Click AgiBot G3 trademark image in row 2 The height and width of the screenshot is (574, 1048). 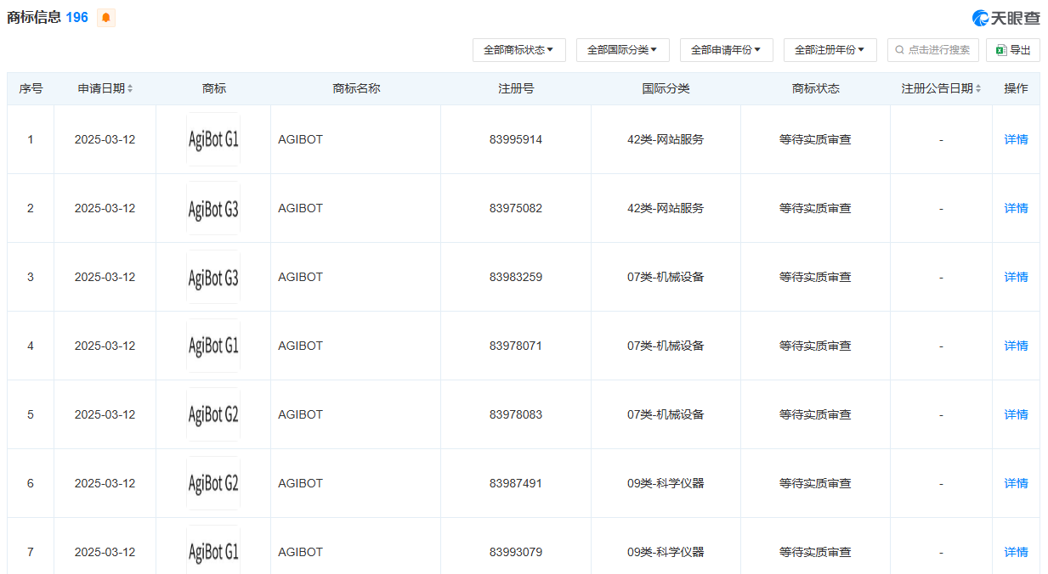coord(213,208)
